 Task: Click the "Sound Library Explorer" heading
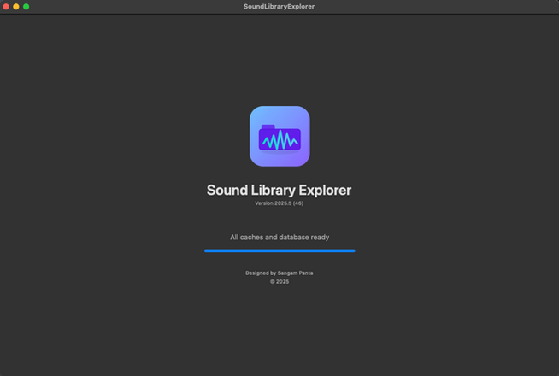tap(279, 191)
